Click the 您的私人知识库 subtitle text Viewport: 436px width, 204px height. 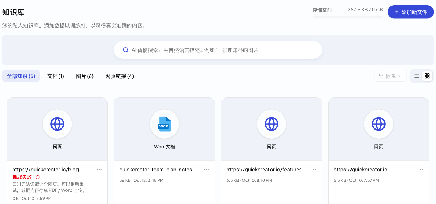(74, 25)
